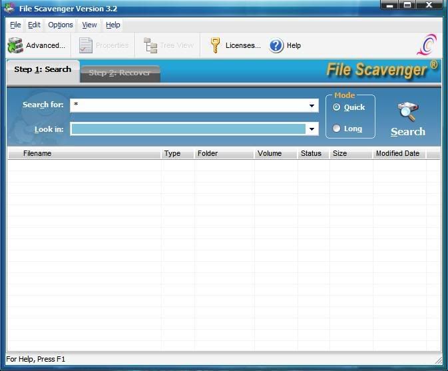448x371 pixels.
Task: Click the magnifier Search drive icon
Action: coord(407,112)
